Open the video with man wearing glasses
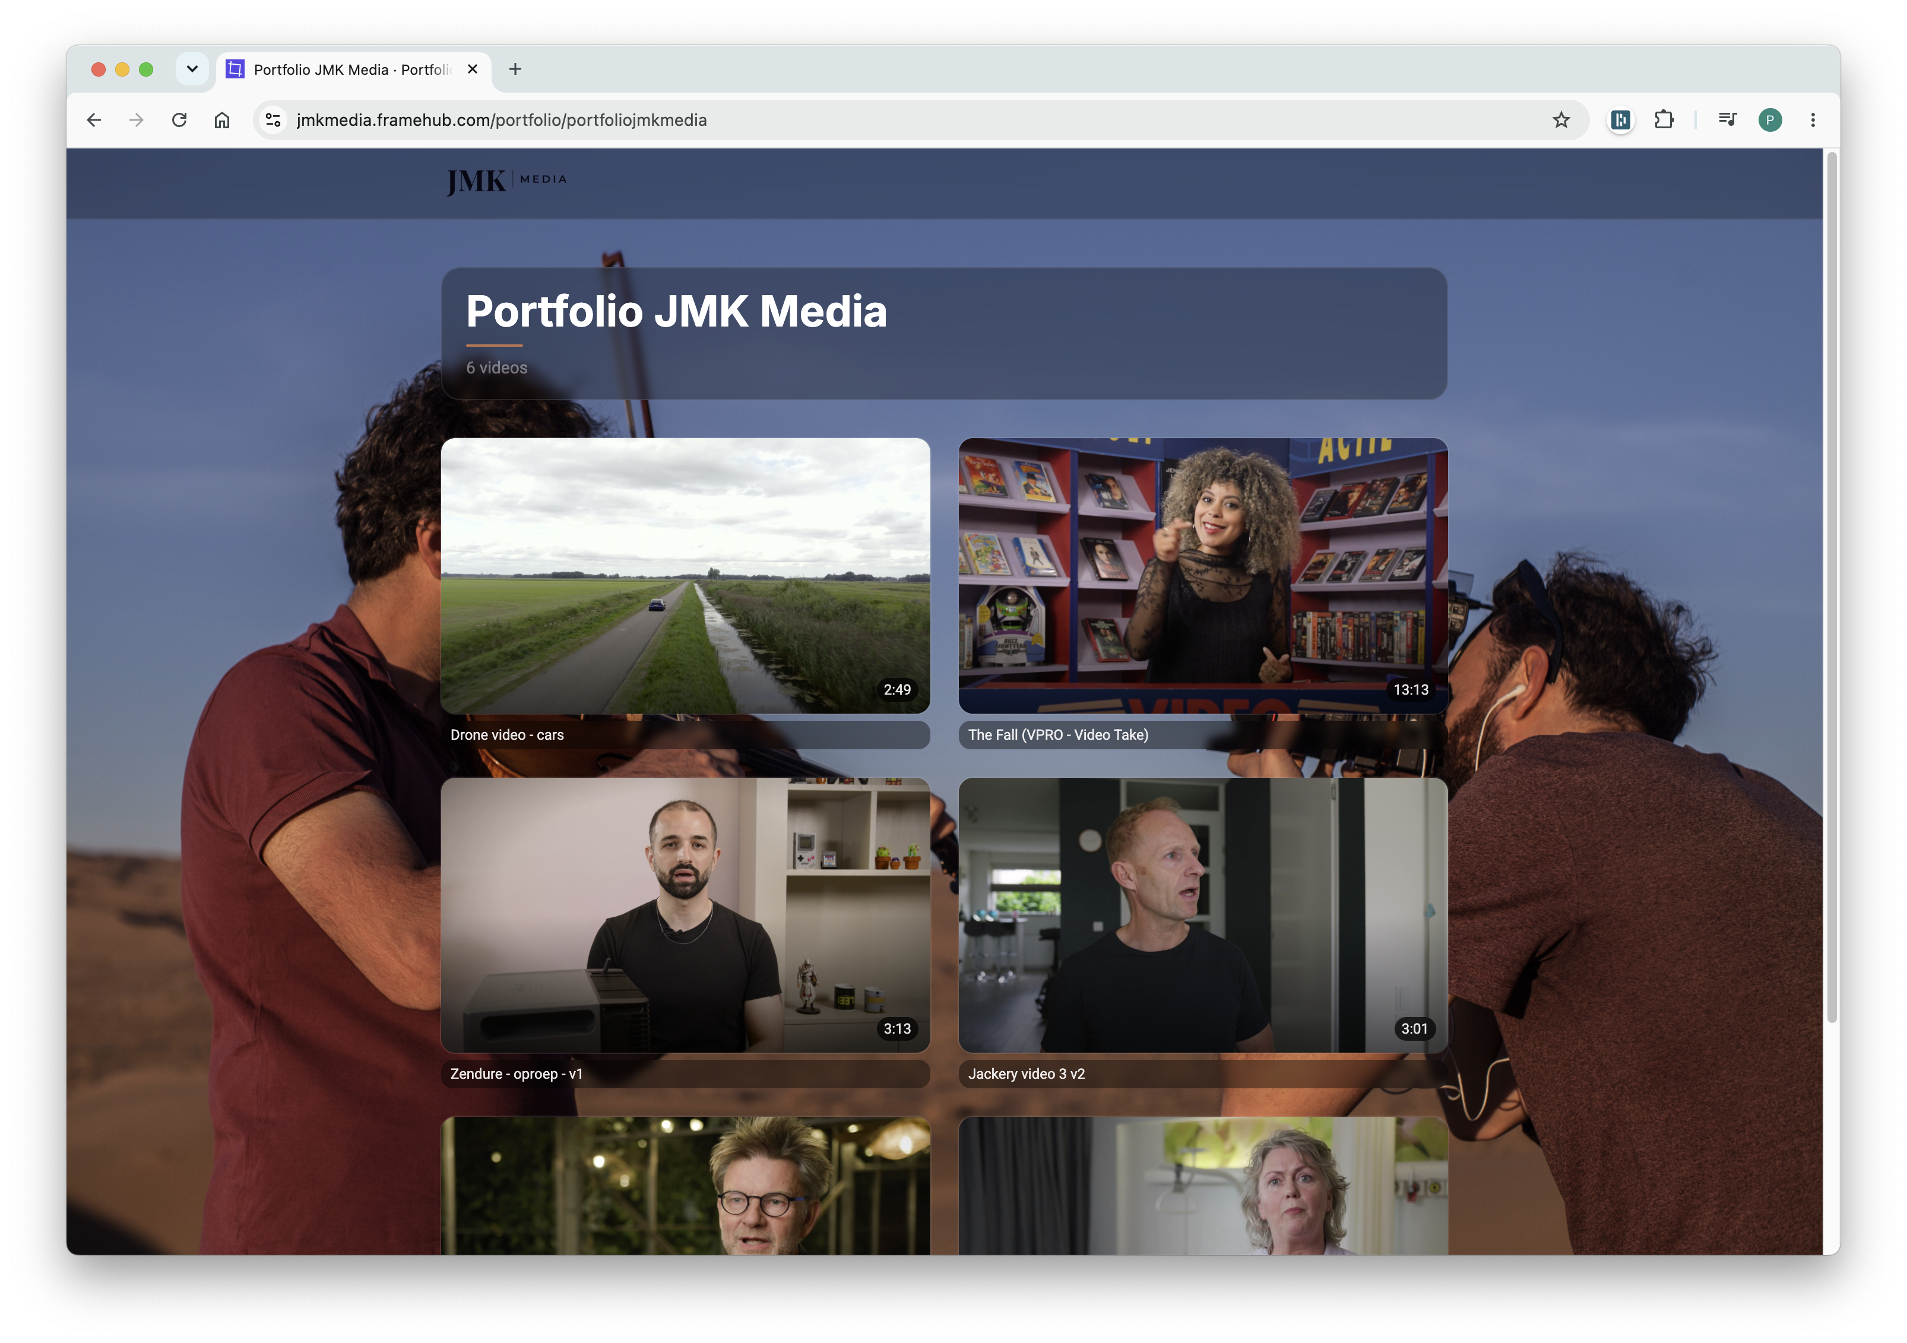The width and height of the screenshot is (1907, 1343). point(685,1186)
